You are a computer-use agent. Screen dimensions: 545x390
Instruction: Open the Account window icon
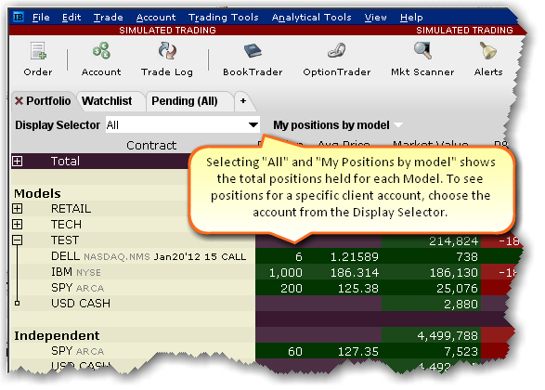101,51
